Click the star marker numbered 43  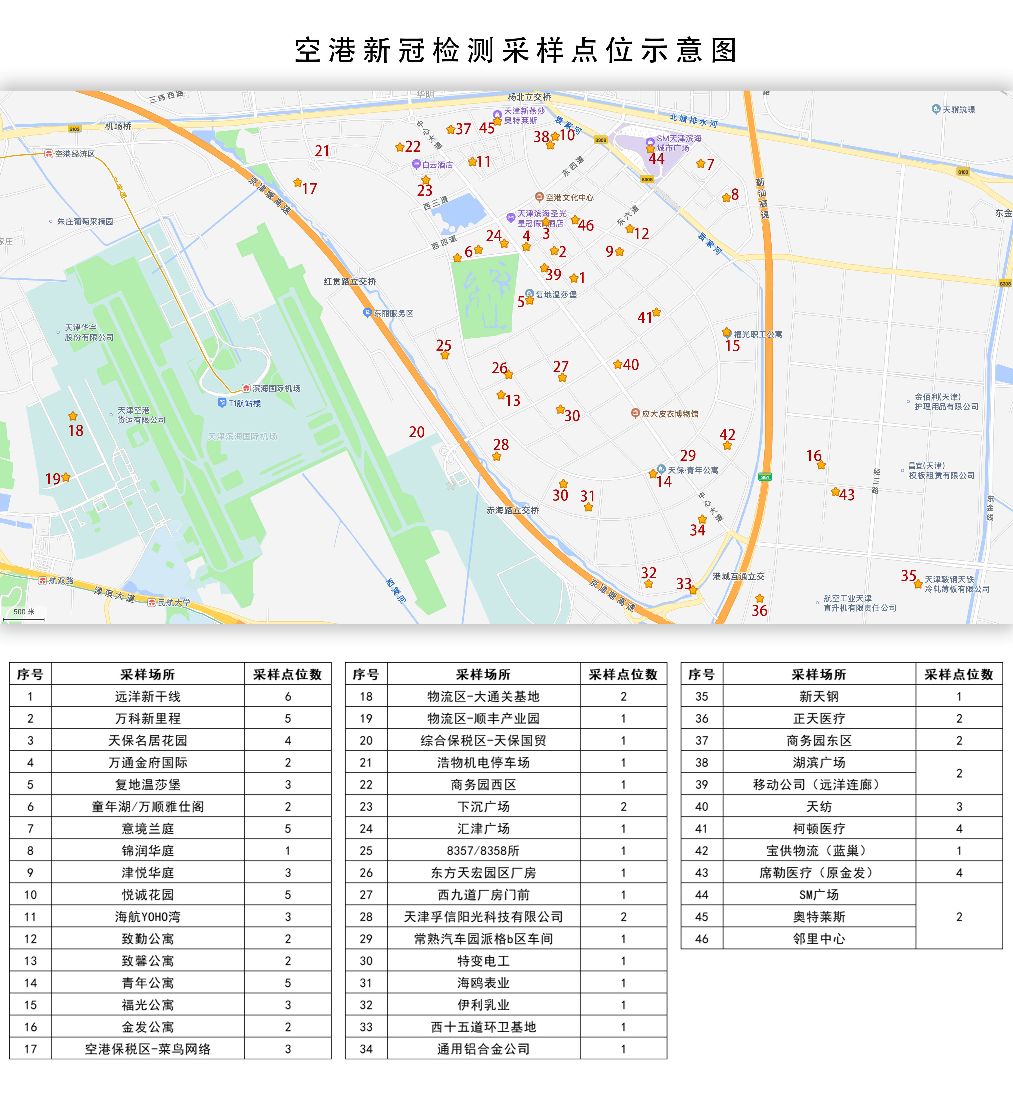(835, 491)
